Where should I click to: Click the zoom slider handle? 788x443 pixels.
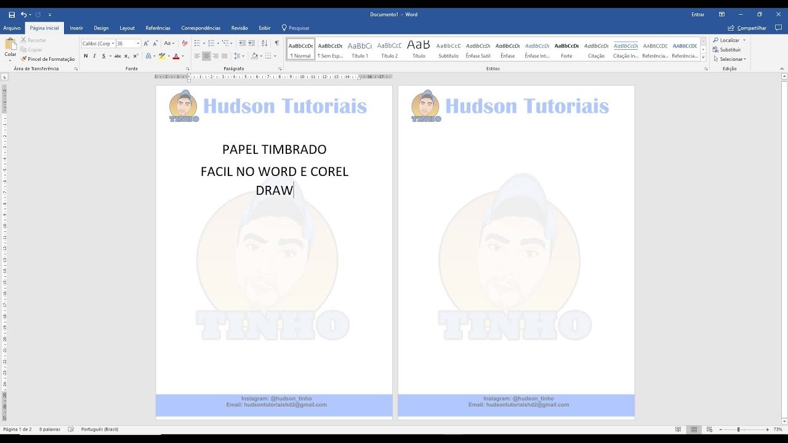click(738, 429)
